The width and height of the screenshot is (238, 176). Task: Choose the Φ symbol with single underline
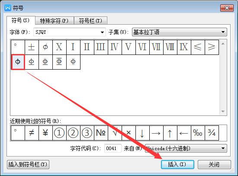point(32,62)
